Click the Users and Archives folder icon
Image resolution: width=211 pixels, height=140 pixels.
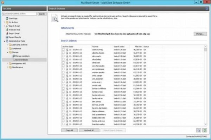[x=10, y=45]
